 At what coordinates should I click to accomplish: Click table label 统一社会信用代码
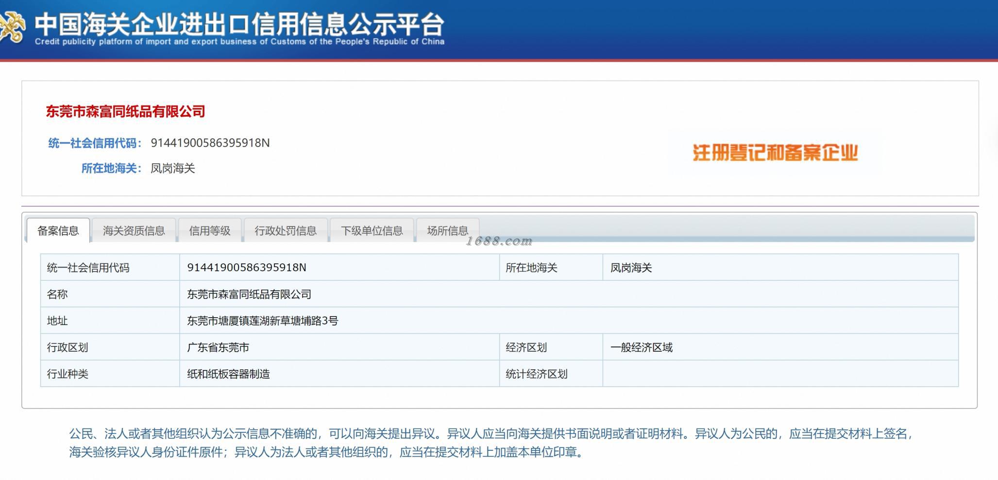pos(88,268)
